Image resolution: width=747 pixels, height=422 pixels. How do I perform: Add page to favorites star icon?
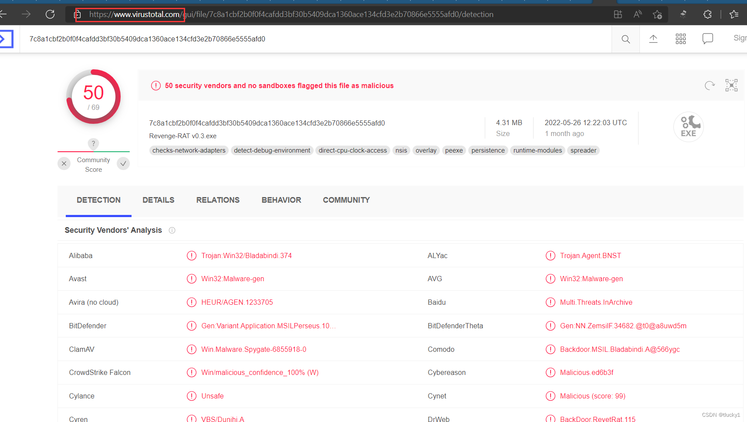[657, 14]
